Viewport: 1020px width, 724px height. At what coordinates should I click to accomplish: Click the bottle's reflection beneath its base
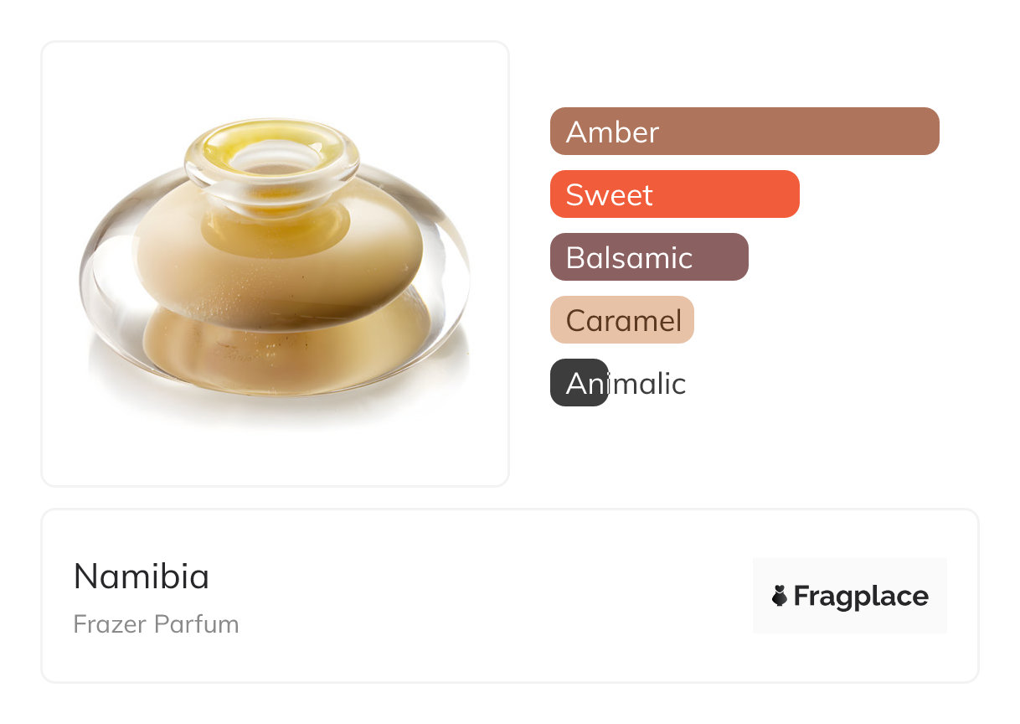276,411
